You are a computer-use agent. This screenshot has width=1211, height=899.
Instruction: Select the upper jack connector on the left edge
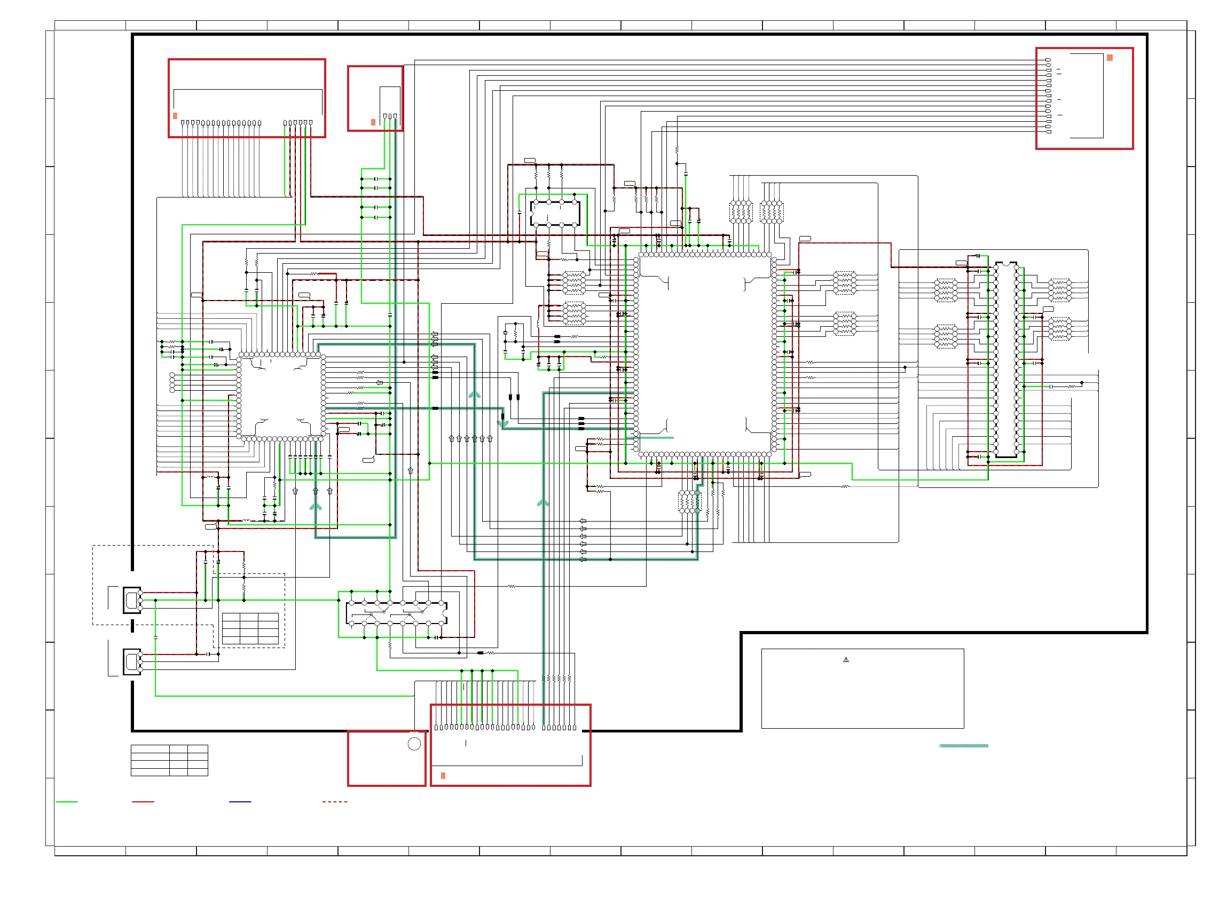(x=132, y=600)
